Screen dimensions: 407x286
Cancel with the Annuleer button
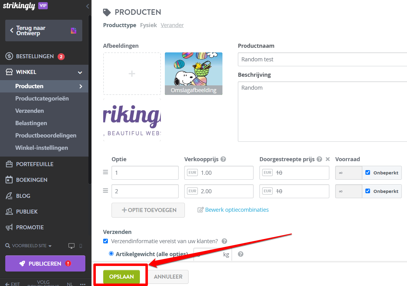tap(168, 277)
